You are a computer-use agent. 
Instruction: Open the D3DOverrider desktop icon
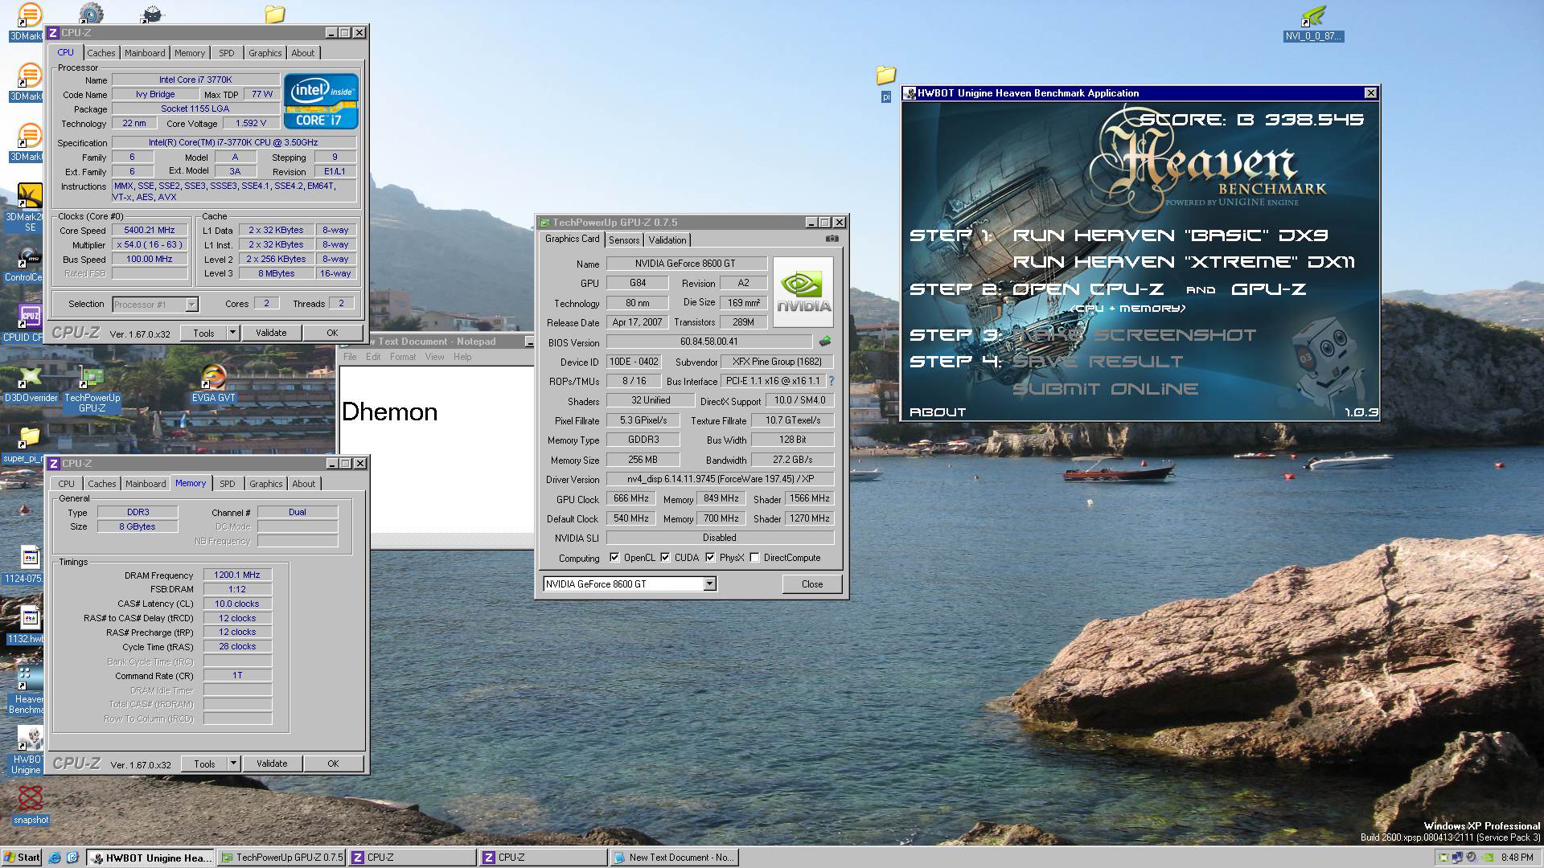(x=31, y=383)
